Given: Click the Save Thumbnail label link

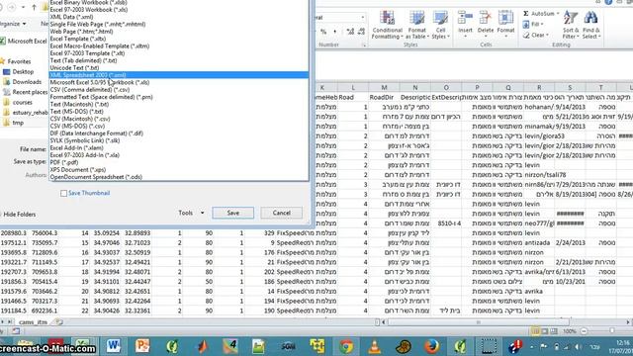Looking at the screenshot, I should (89, 194).
